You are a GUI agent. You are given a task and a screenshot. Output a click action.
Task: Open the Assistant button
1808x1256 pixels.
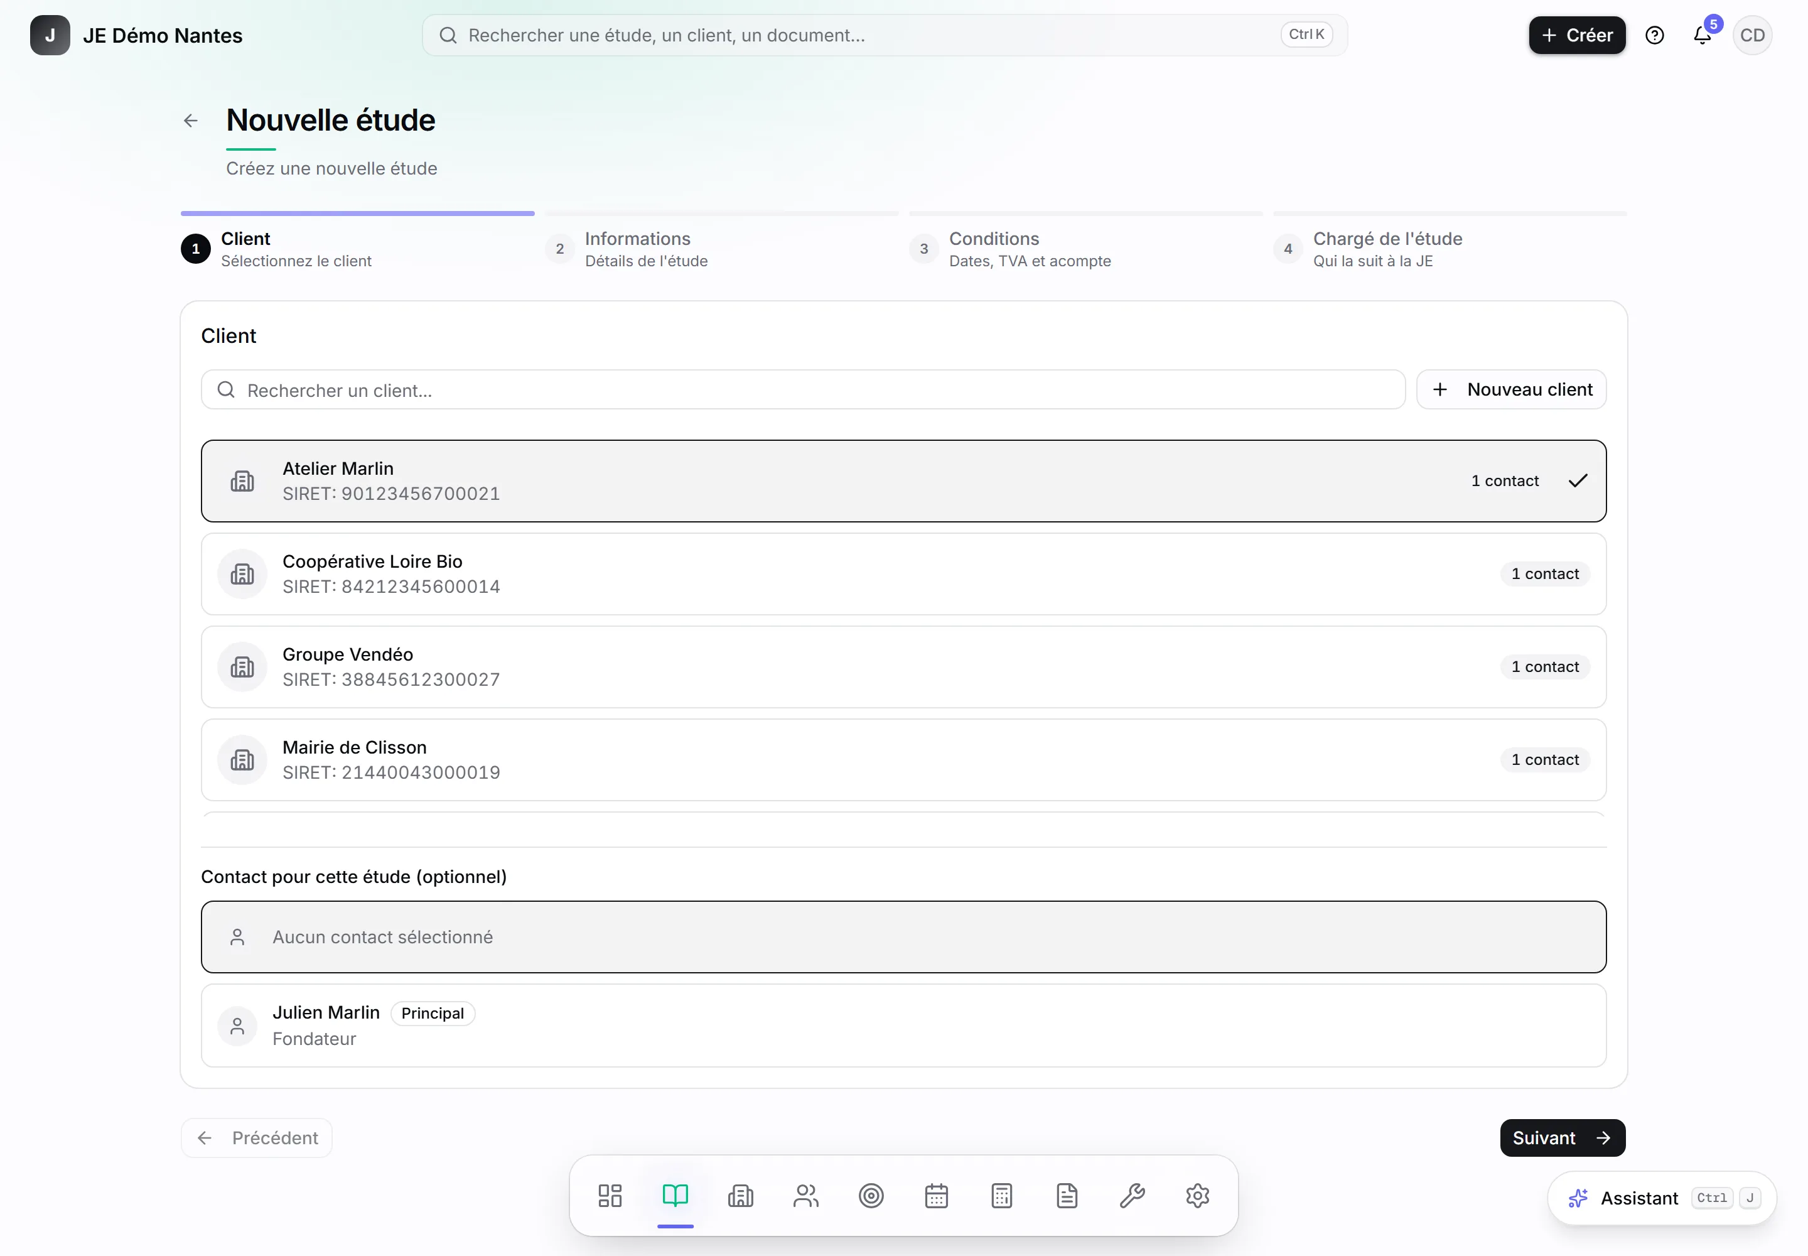click(1662, 1198)
